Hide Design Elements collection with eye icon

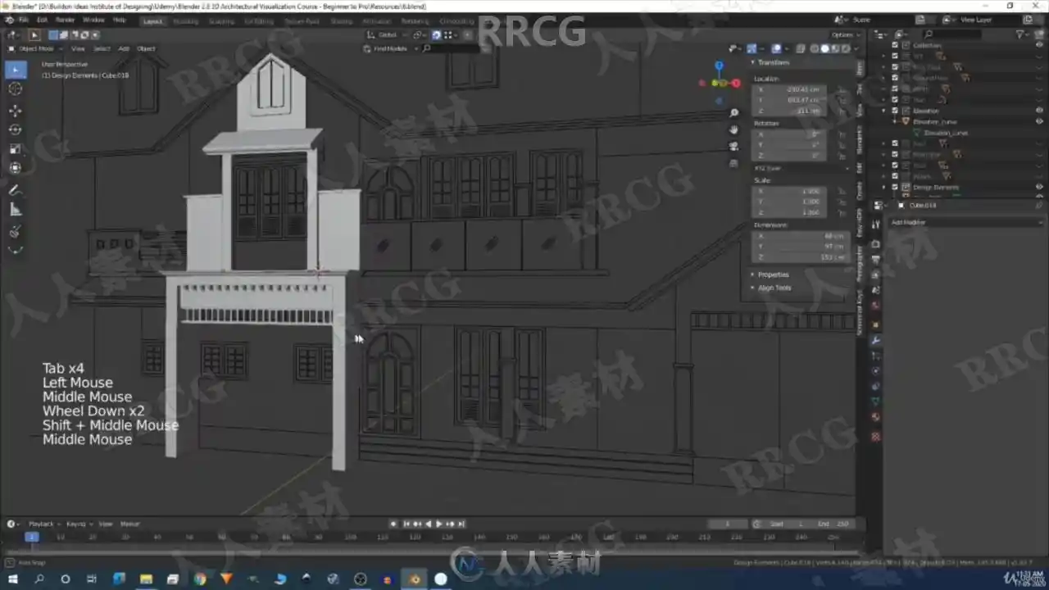coord(1039,188)
